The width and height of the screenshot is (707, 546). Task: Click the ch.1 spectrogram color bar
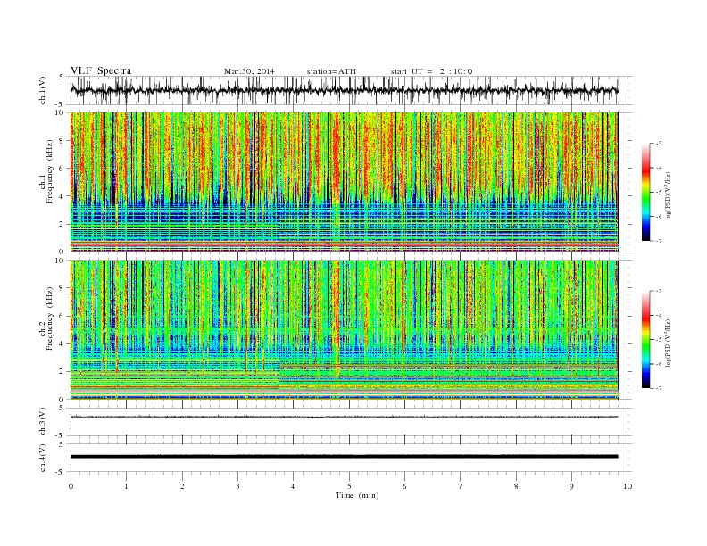tap(645, 193)
